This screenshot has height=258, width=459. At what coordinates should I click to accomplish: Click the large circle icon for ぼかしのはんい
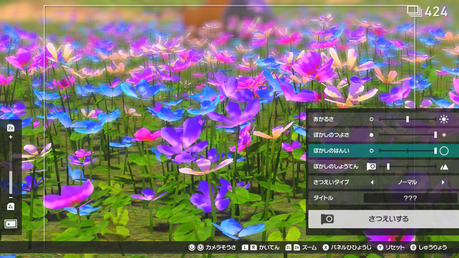(444, 151)
